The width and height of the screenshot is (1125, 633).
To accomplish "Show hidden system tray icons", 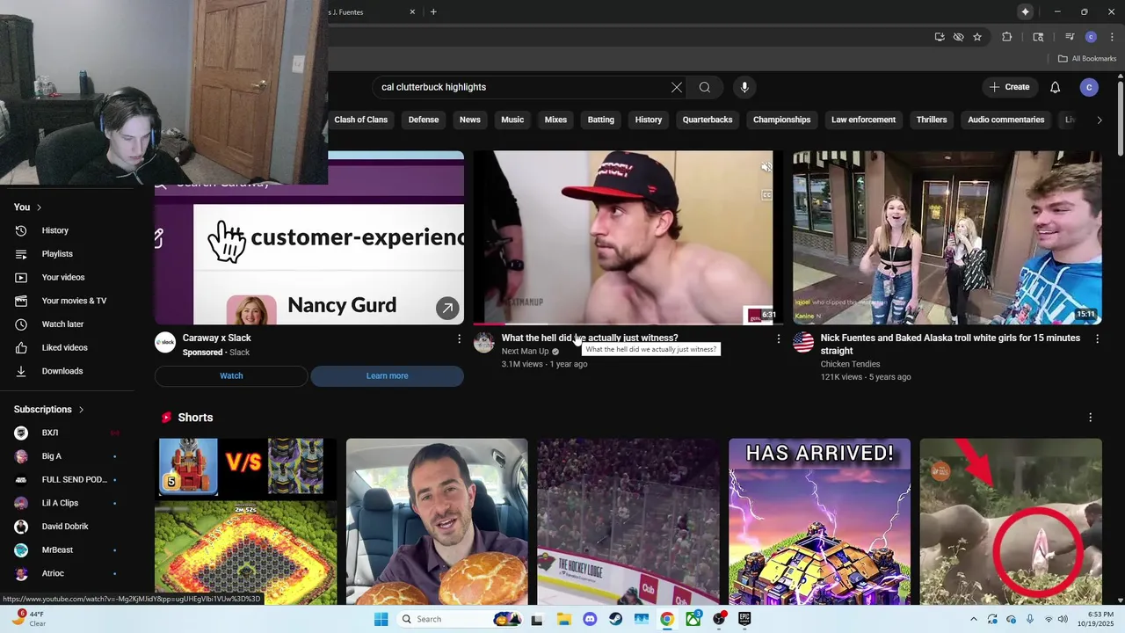I will [x=973, y=619].
